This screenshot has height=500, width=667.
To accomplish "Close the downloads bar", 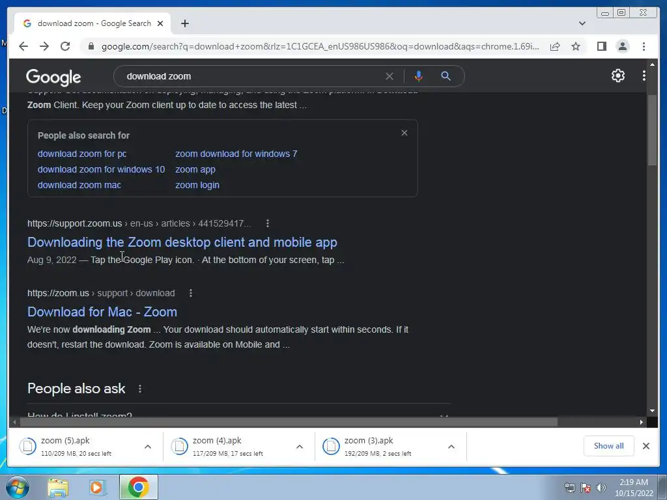I will [x=646, y=446].
